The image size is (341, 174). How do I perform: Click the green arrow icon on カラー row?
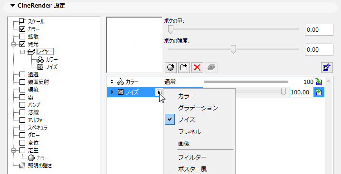point(318,82)
